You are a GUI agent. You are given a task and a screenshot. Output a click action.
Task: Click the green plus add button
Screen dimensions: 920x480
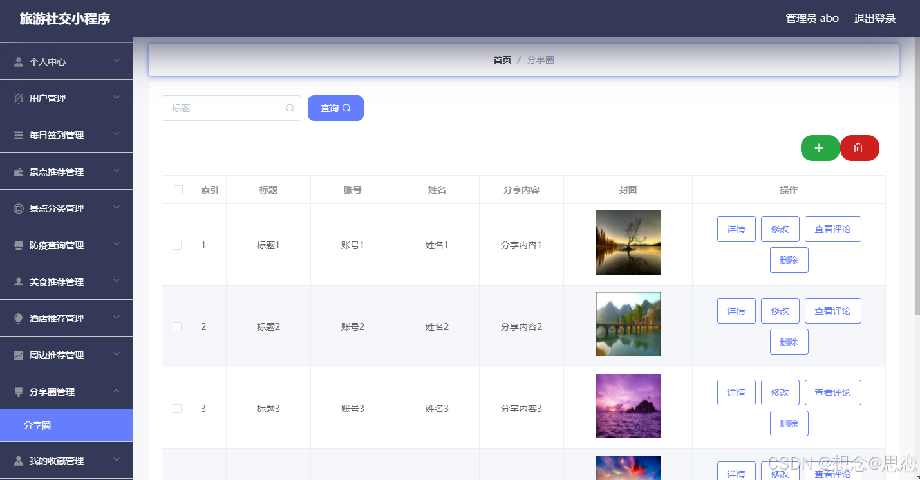pos(820,148)
